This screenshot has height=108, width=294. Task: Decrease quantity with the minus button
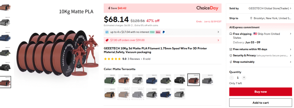[x=232, y=77]
